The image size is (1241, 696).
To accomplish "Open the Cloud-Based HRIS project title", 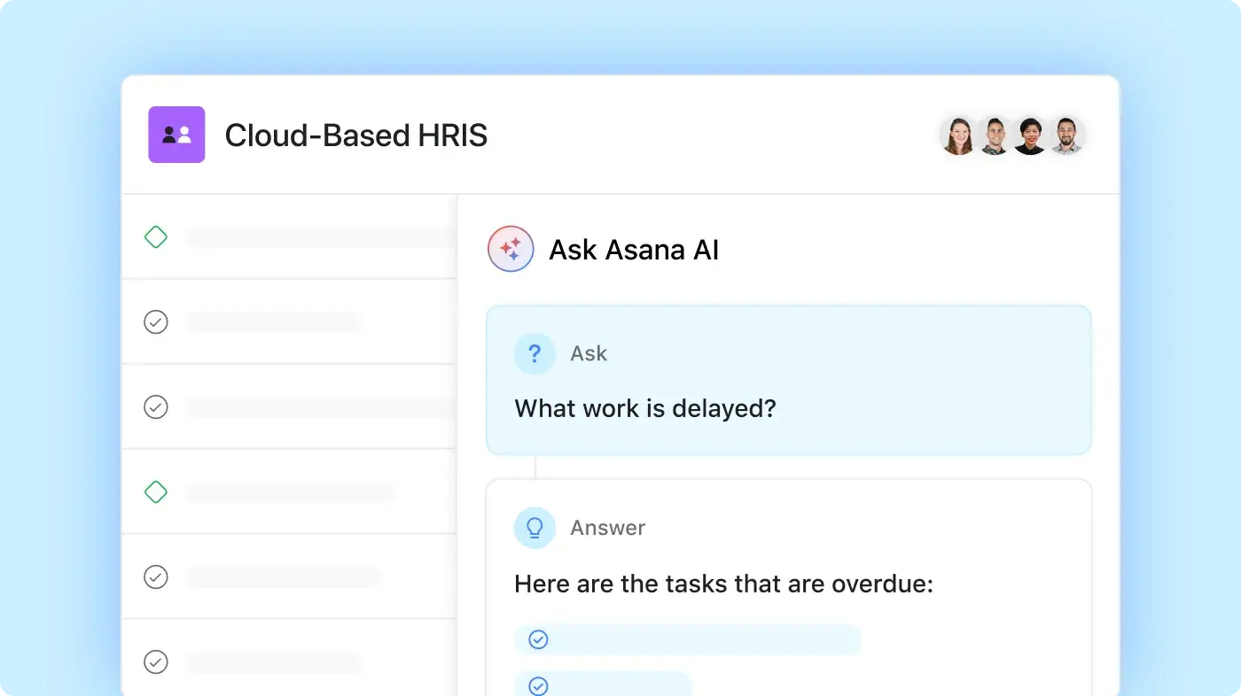I will pyautogui.click(x=356, y=135).
